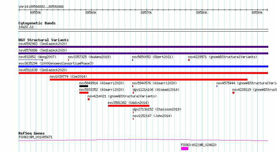Open nsv4229971 (gnomADStructuralVariants) label
277x152 pixels.
pyautogui.click(x=223, y=57)
